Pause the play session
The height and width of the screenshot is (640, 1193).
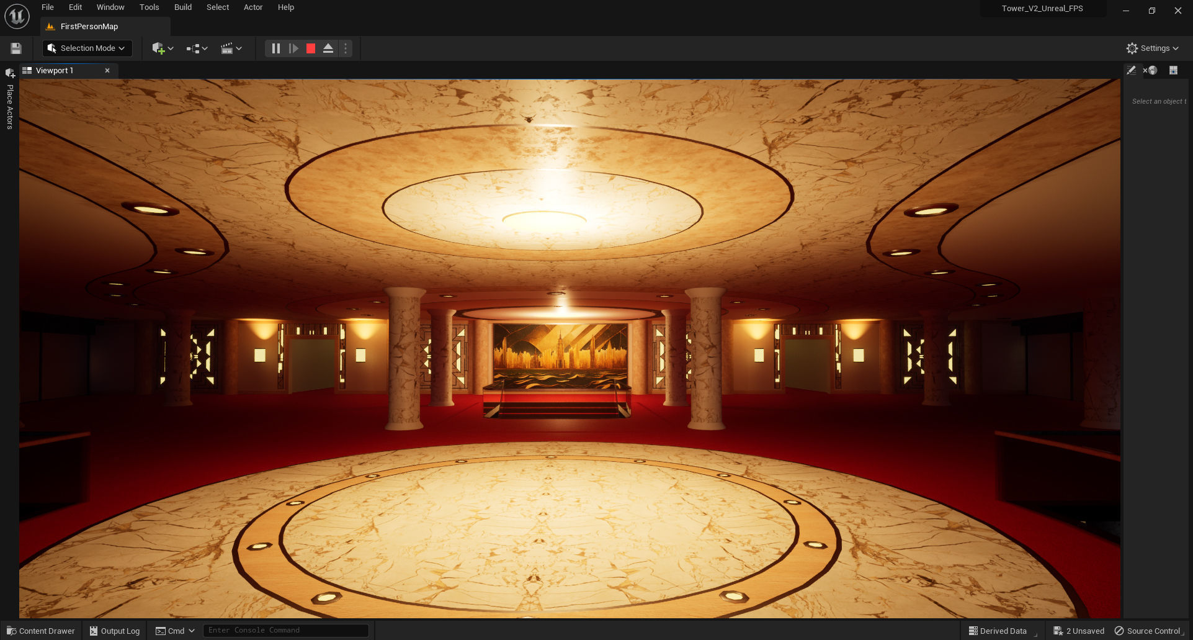[x=276, y=48]
